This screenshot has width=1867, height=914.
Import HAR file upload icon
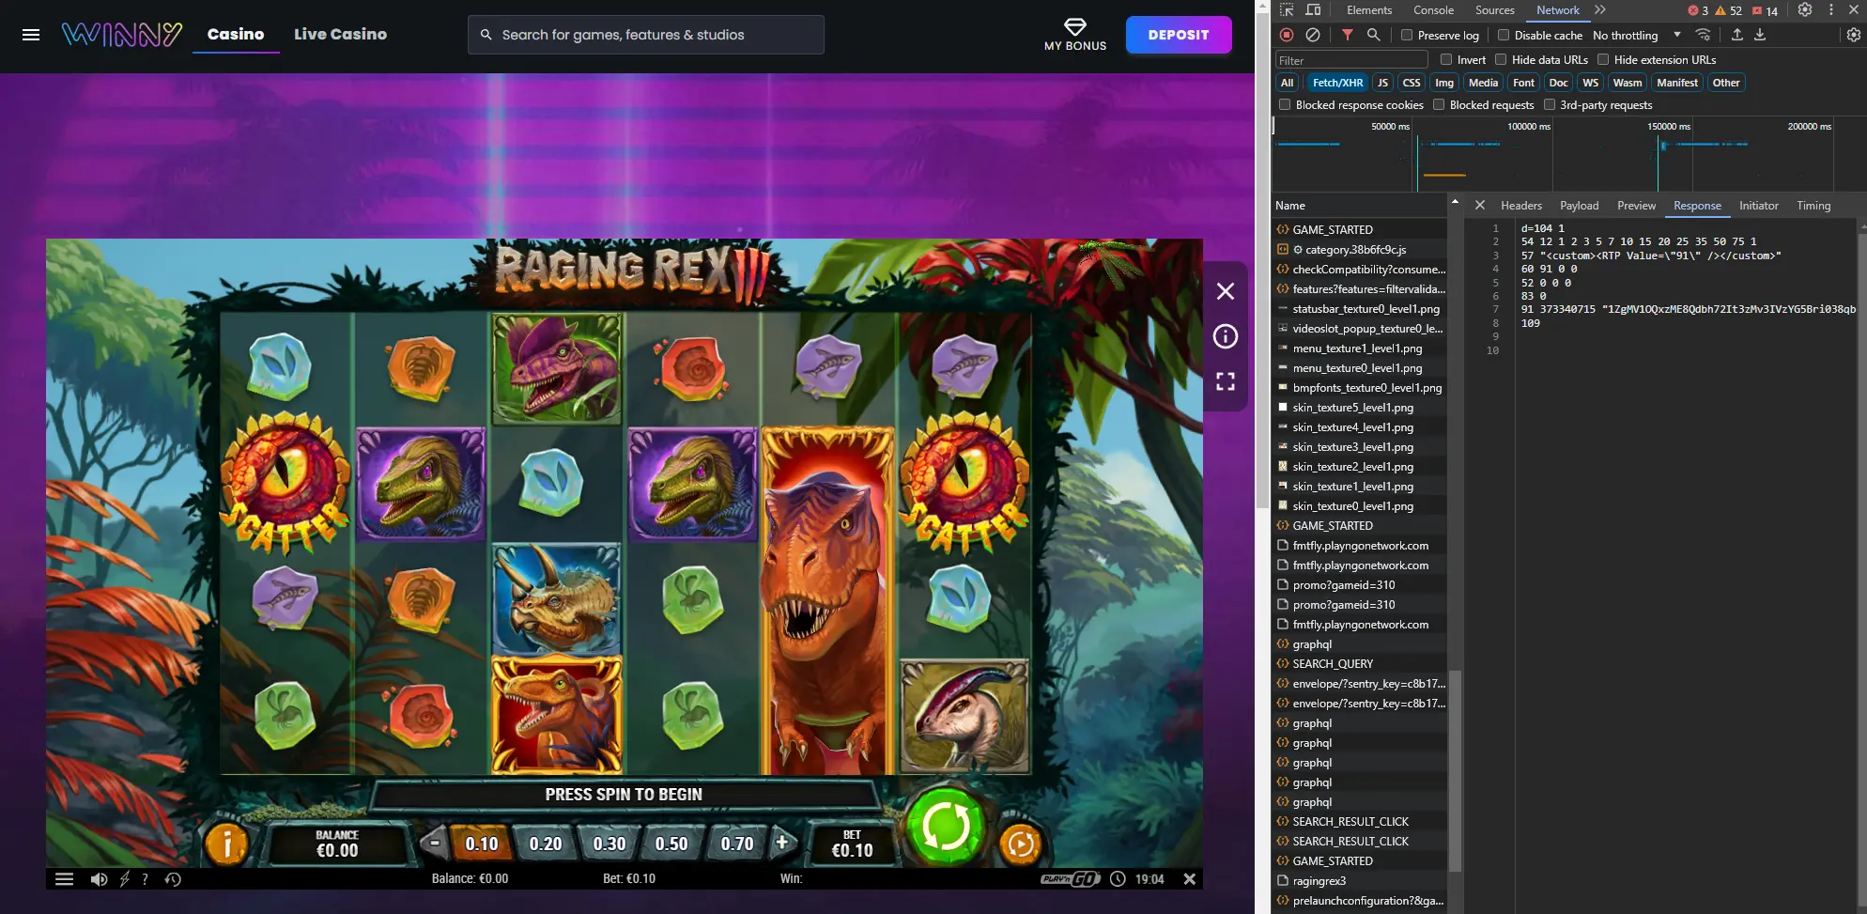tap(1737, 35)
